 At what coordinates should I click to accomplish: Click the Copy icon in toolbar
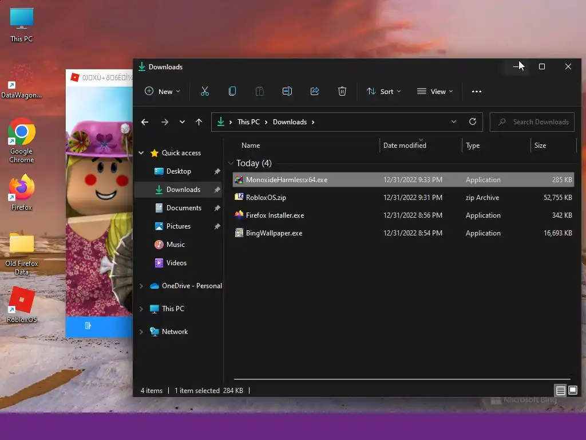click(x=232, y=91)
